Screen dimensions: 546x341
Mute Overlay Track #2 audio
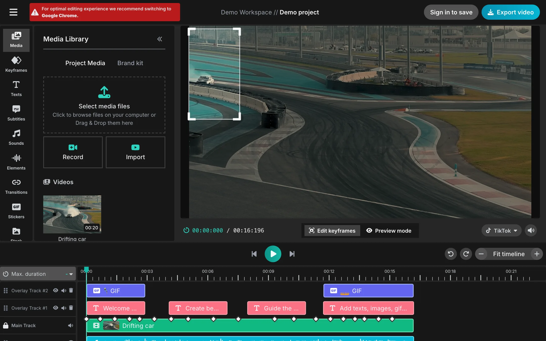point(64,290)
